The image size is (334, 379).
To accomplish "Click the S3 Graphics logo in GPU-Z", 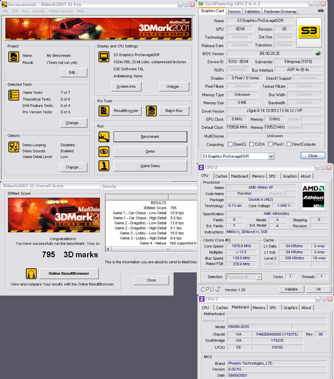I will tap(309, 32).
